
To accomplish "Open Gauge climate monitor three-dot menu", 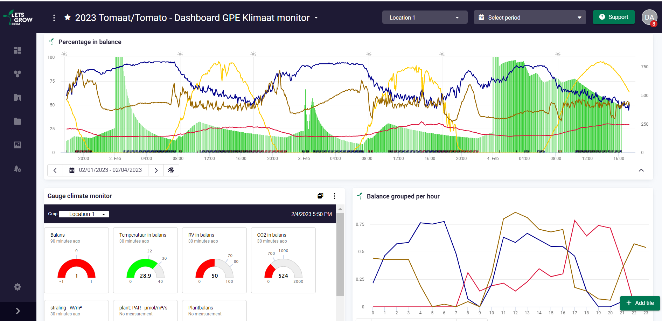I will point(334,196).
